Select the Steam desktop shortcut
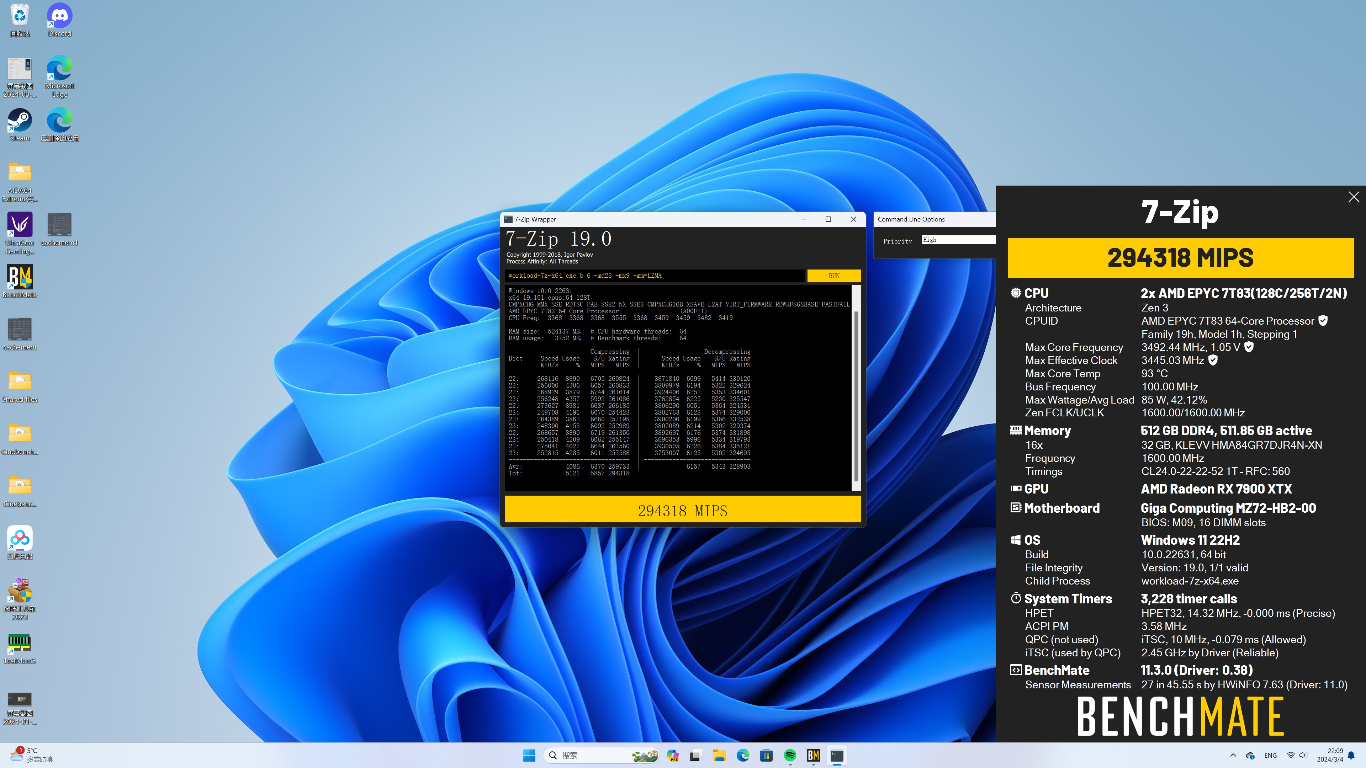This screenshot has width=1366, height=768. pos(20,125)
